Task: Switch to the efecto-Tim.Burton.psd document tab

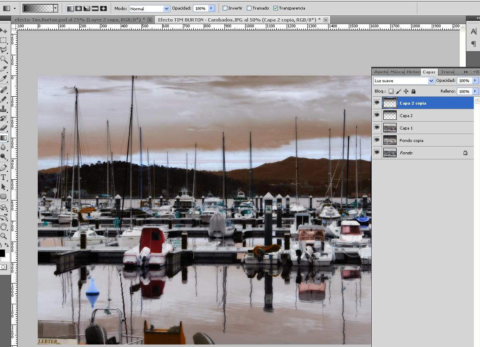Action: (80, 20)
